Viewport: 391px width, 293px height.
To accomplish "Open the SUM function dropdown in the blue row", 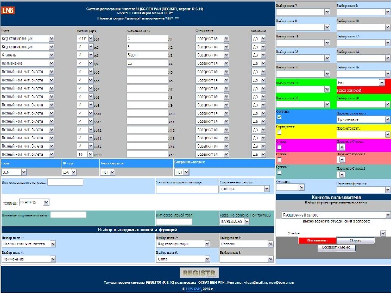I will (x=14, y=172).
